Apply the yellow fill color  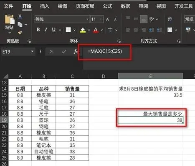(x=83, y=30)
